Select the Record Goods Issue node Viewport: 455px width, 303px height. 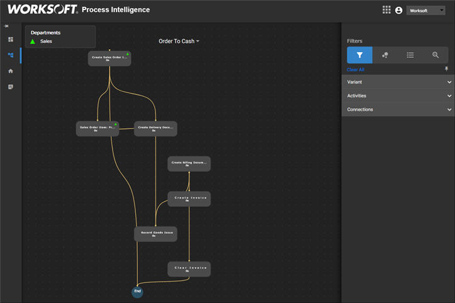pyautogui.click(x=155, y=234)
